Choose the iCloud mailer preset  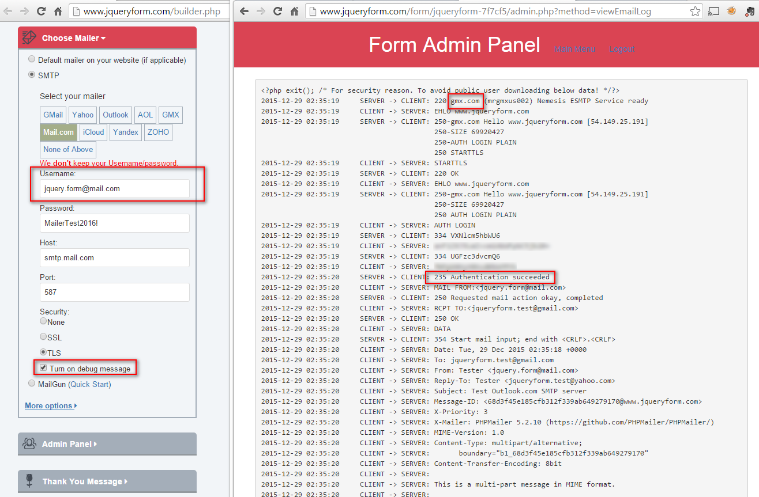point(93,132)
